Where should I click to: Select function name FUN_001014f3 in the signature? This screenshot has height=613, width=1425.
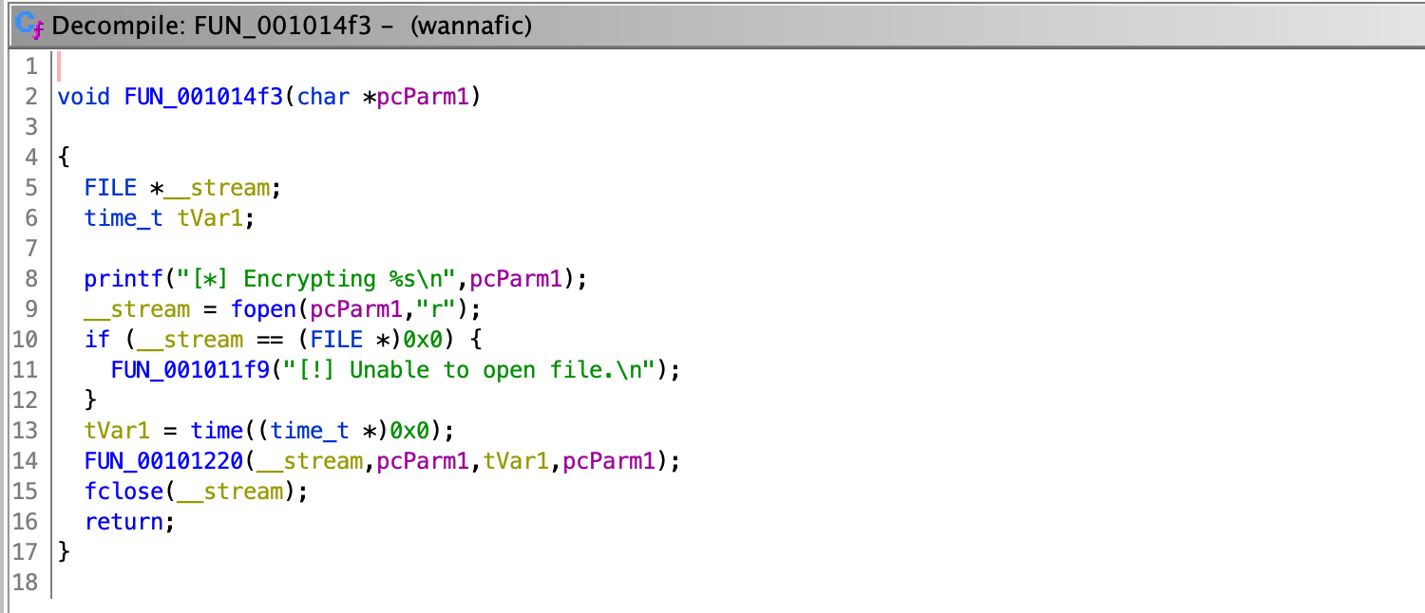click(203, 97)
